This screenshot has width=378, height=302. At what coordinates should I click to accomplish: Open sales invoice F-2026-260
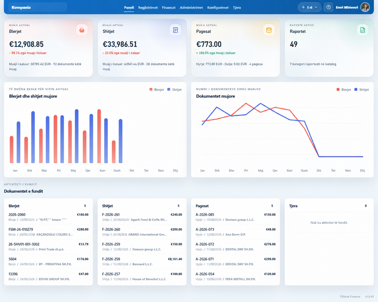pyautogui.click(x=142, y=232)
